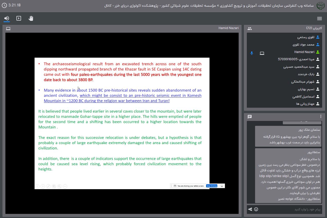Open the emoji picker smiley icon

256,209
